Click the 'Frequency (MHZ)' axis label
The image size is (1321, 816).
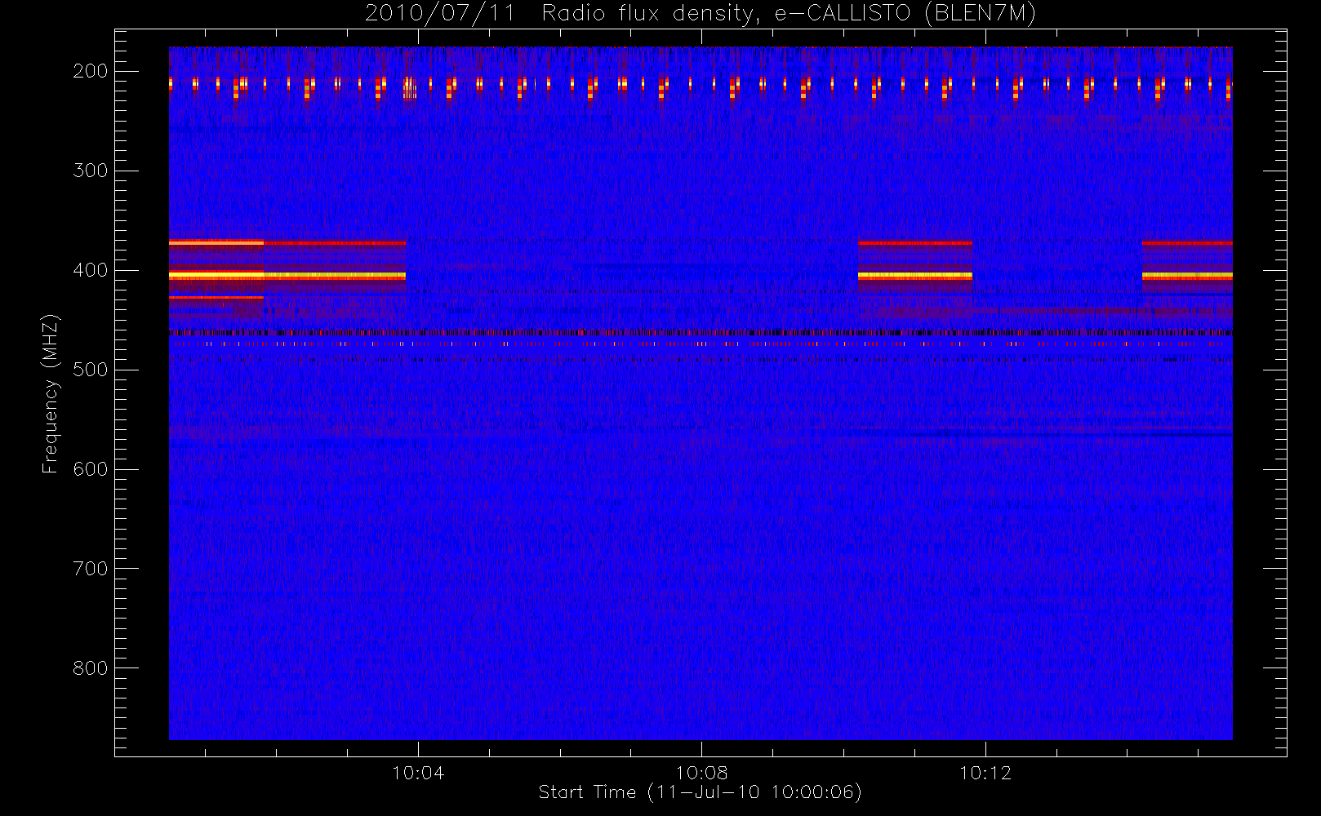click(x=51, y=392)
